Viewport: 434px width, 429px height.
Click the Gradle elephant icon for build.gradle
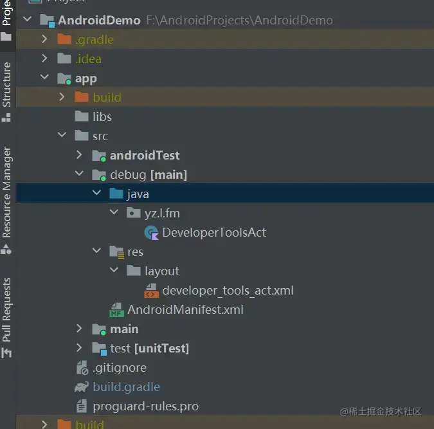[82, 387]
